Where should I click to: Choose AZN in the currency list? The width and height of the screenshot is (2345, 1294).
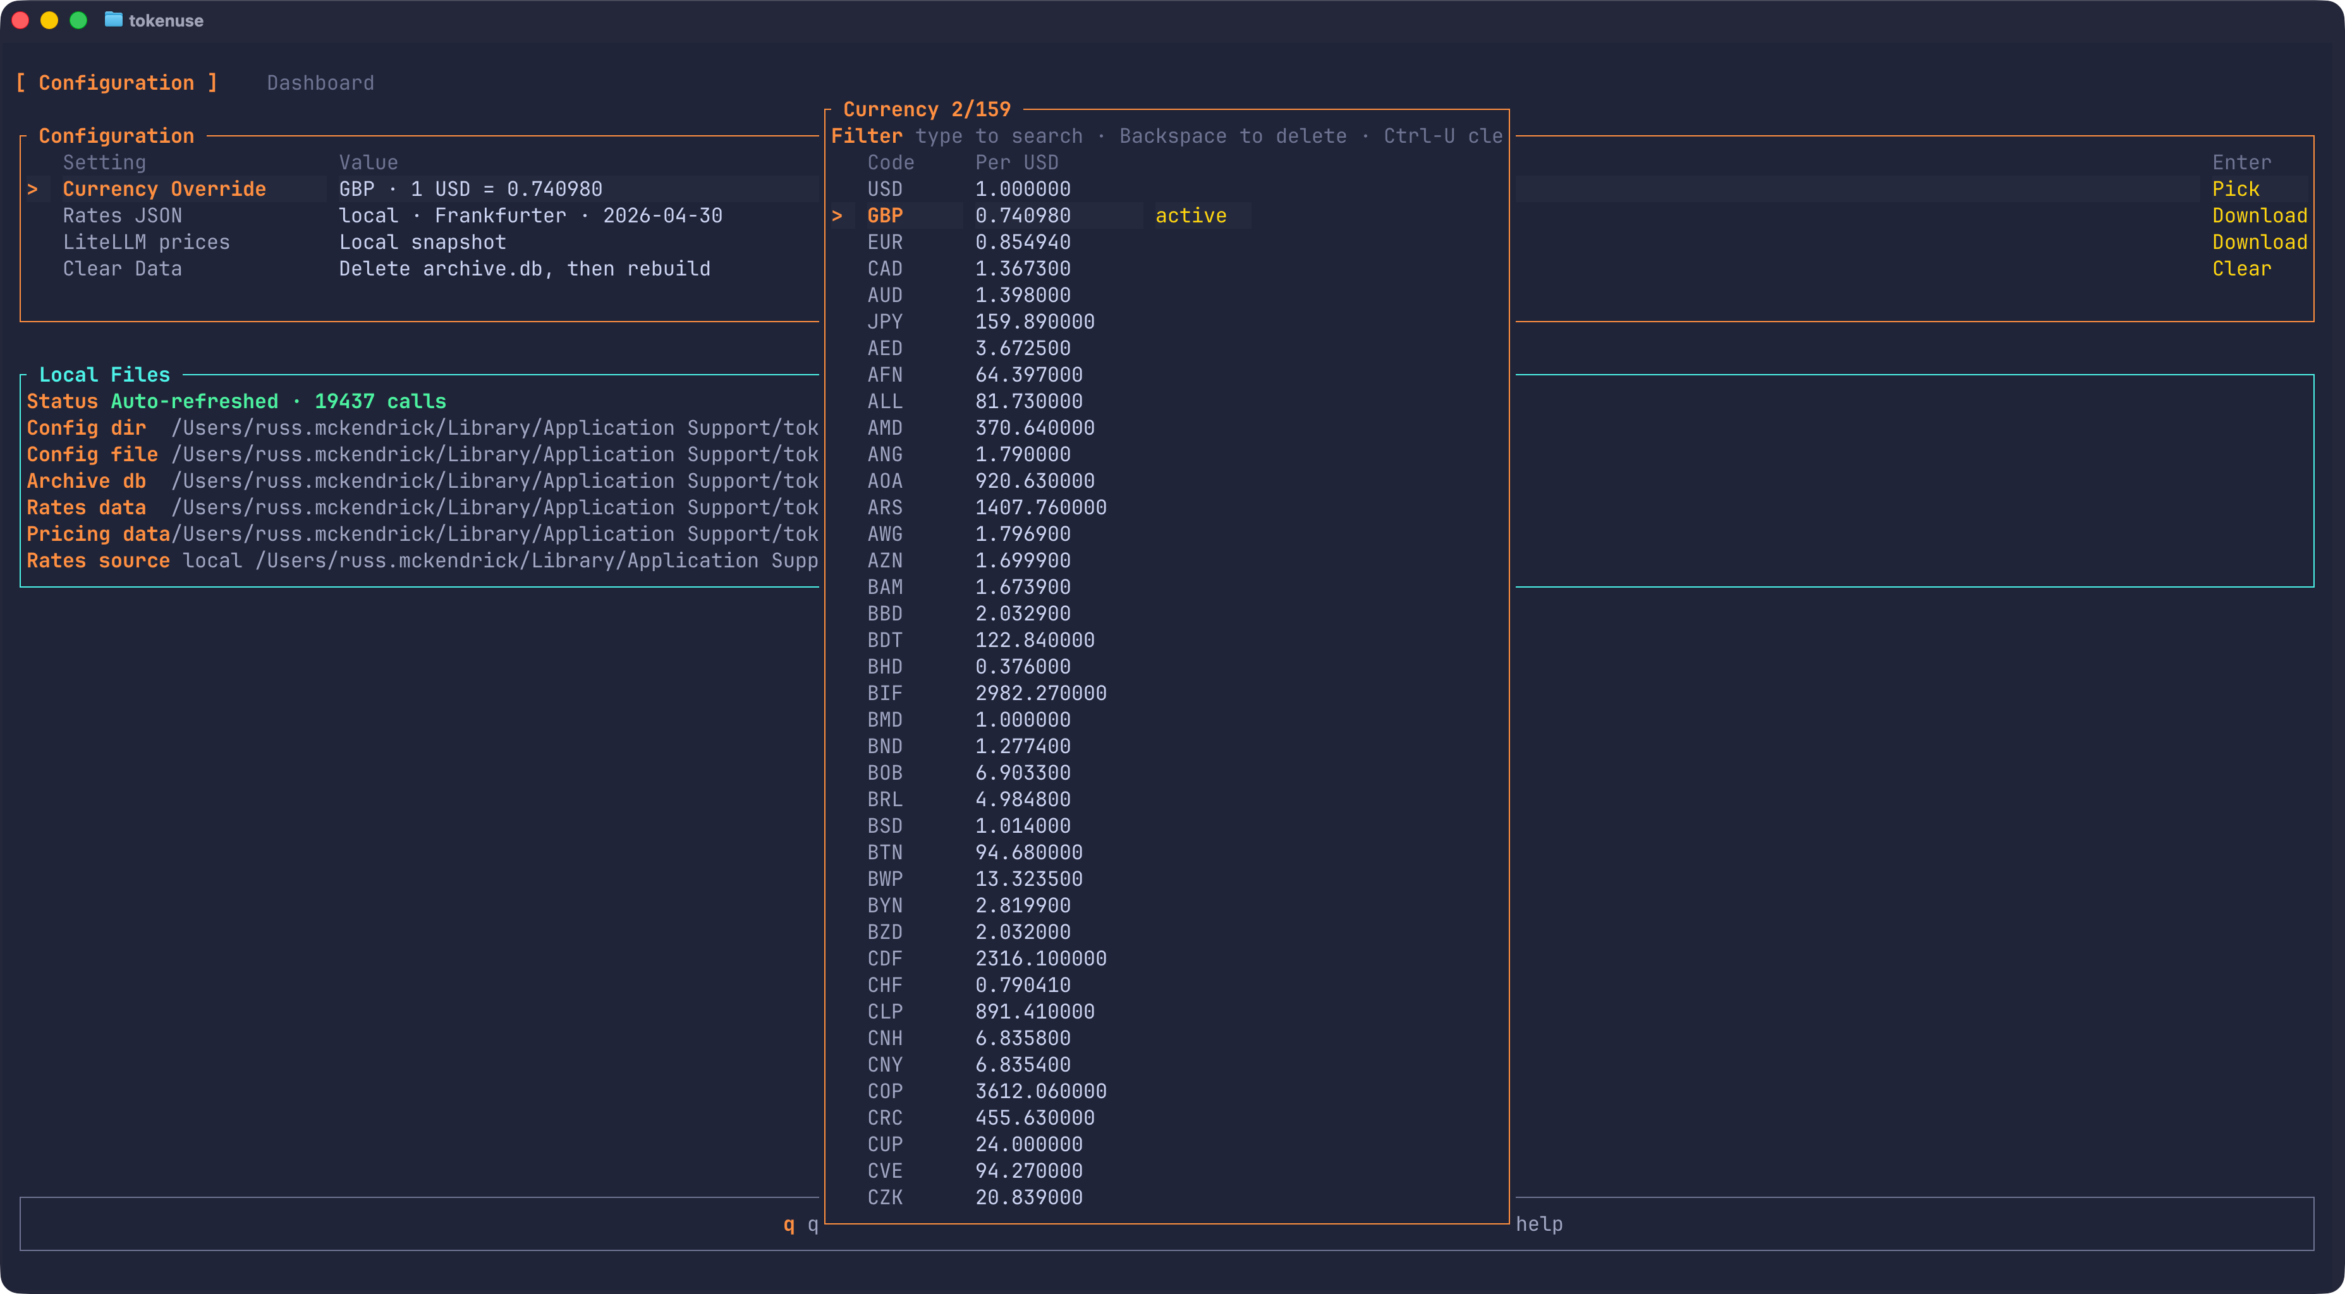(x=1166, y=560)
